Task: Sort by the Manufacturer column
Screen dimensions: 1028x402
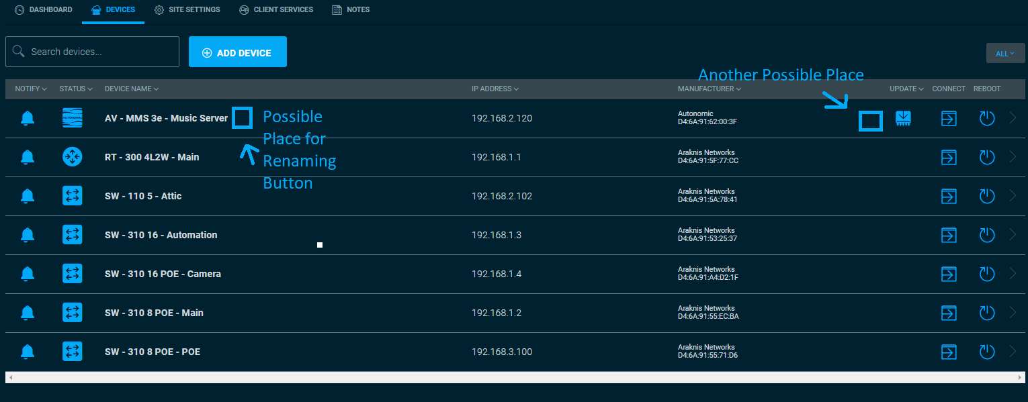Action: (710, 89)
